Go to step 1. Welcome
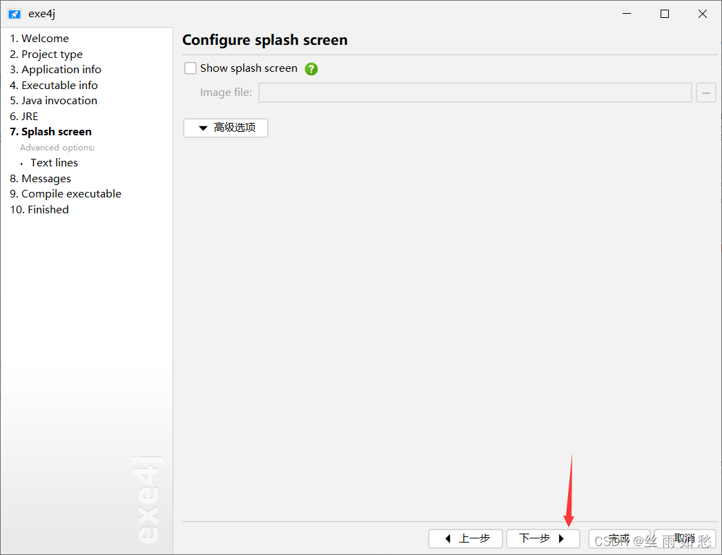Screen dimensions: 722x555 tap(39, 38)
